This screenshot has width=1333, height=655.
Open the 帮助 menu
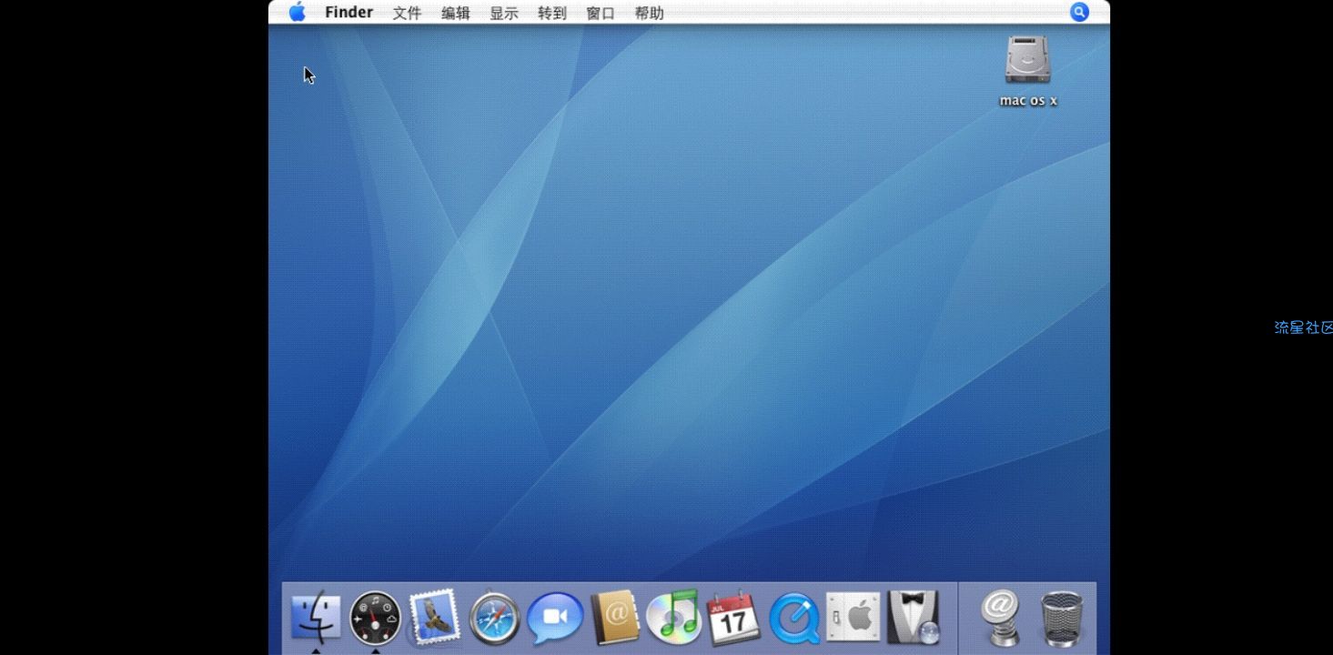point(650,13)
